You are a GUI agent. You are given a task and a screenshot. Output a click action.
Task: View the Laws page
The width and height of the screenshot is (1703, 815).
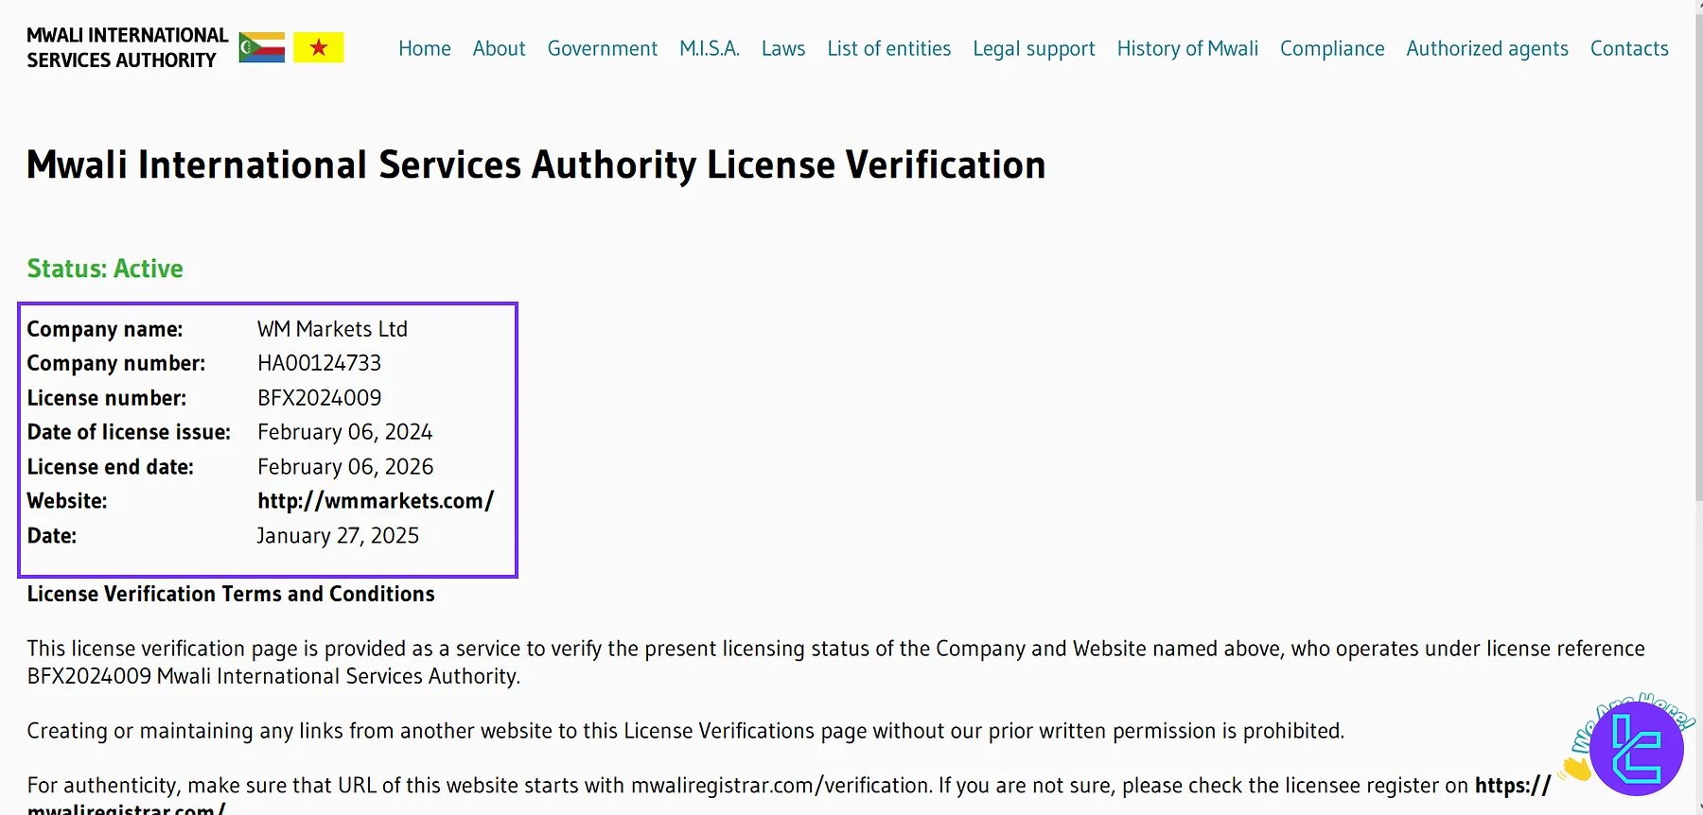click(x=782, y=48)
